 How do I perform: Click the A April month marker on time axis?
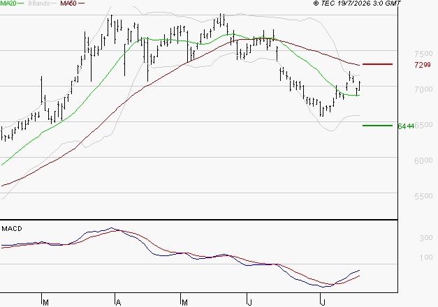coord(118,302)
